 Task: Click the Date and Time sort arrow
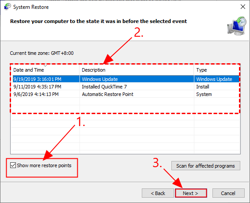pos(45,66)
